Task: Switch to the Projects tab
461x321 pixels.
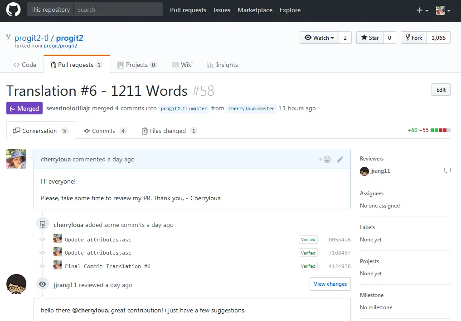Action: pyautogui.click(x=137, y=65)
